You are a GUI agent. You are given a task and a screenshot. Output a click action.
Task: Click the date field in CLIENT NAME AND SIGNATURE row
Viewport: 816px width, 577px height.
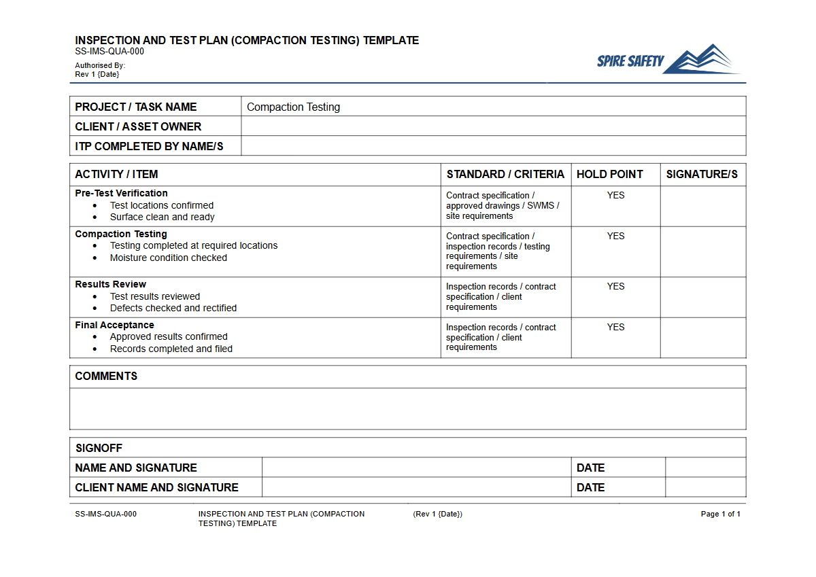706,487
